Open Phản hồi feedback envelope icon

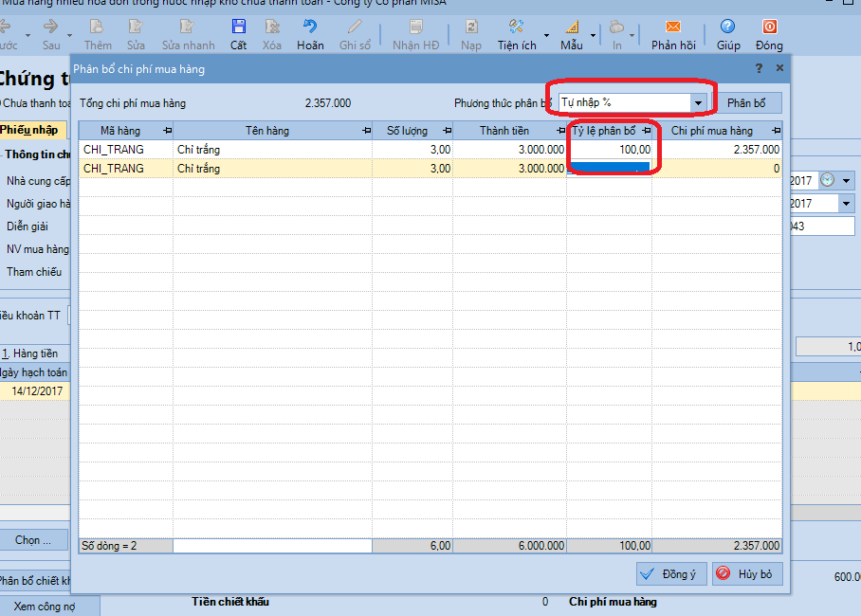[672, 27]
